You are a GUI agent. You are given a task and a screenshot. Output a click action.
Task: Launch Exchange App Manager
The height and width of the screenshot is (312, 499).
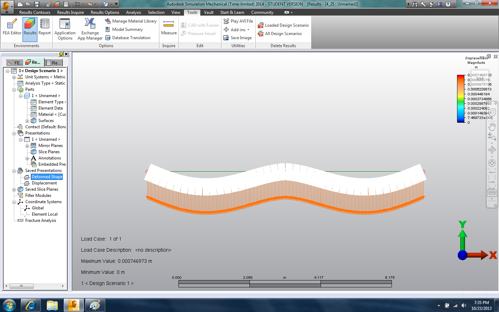click(x=90, y=29)
